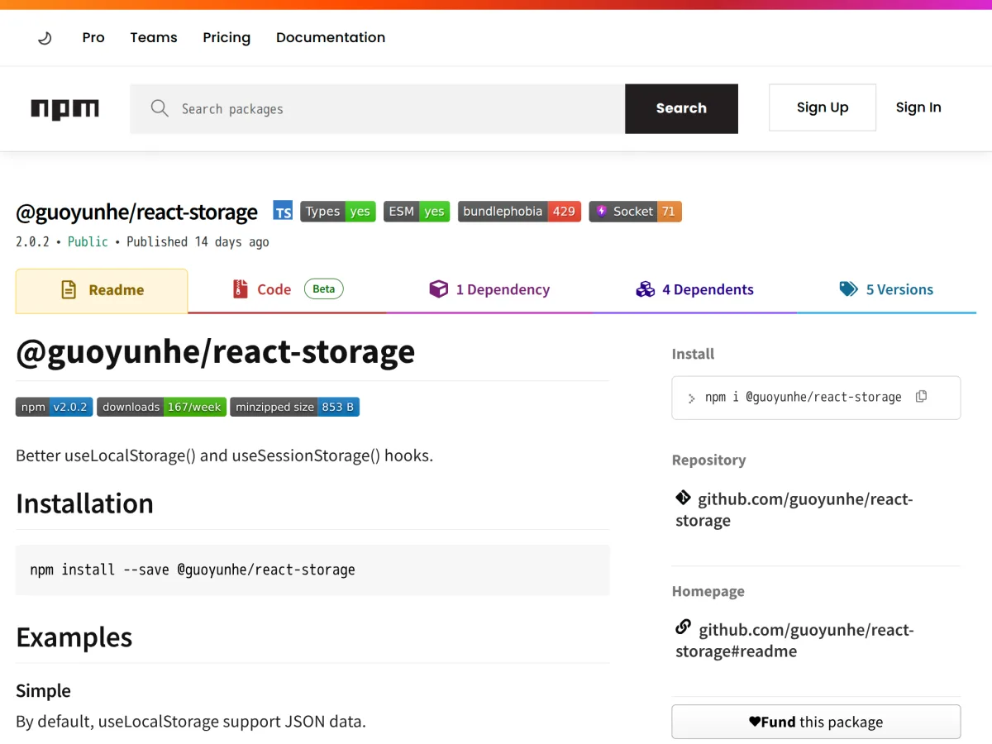Open the homepage react-storage#readme link
This screenshot has height=744, width=992.
click(795, 640)
